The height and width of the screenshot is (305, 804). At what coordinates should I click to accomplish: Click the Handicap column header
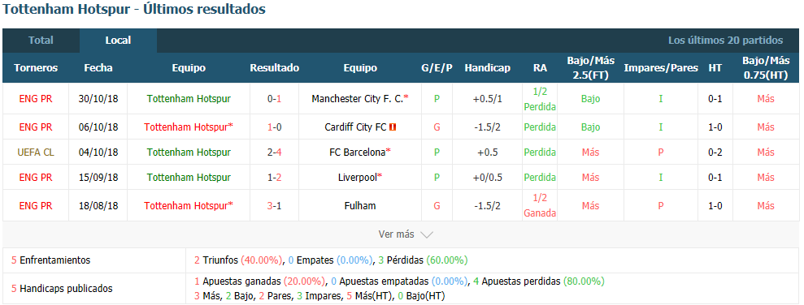tap(488, 68)
